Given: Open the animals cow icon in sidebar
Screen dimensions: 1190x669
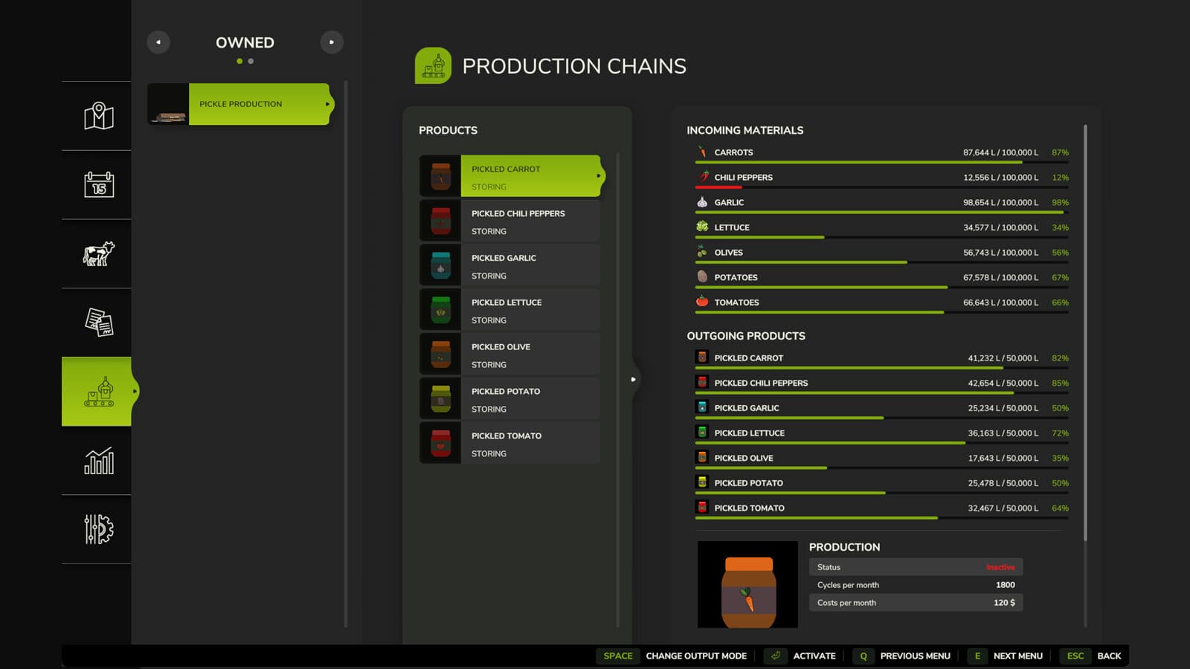Looking at the screenshot, I should click(98, 253).
